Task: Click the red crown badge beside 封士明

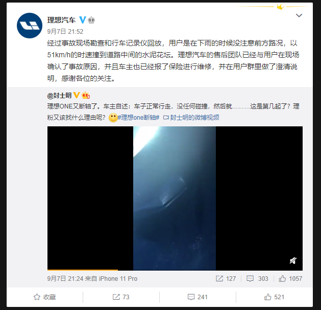Action: pyautogui.click(x=86, y=95)
